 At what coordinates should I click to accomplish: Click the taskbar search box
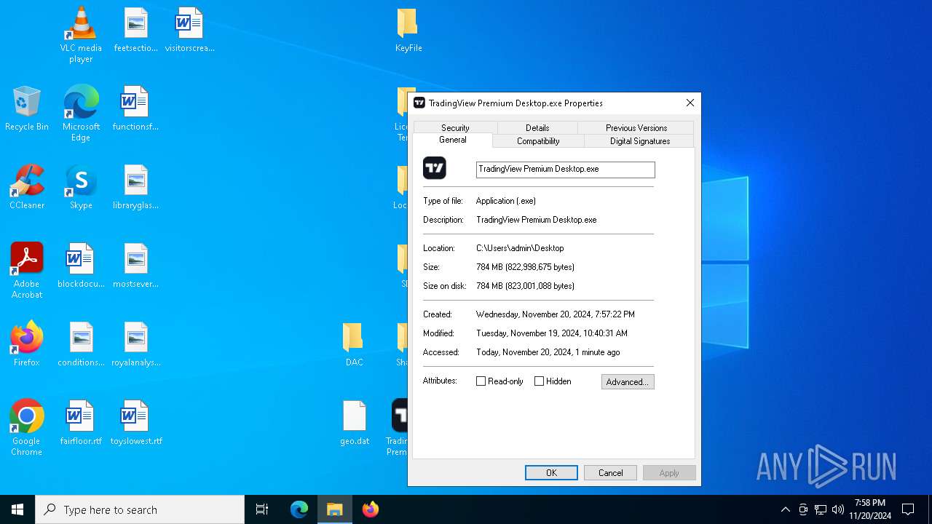pos(140,509)
